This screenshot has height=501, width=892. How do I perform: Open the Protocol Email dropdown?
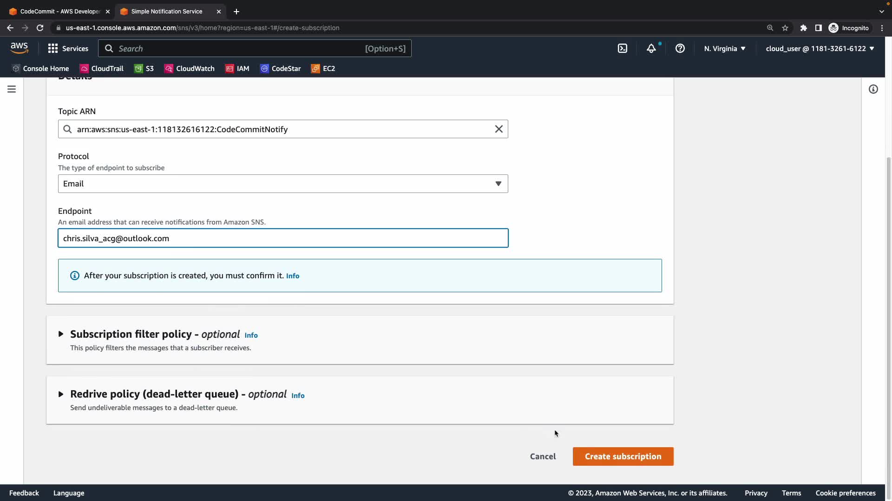pos(283,184)
